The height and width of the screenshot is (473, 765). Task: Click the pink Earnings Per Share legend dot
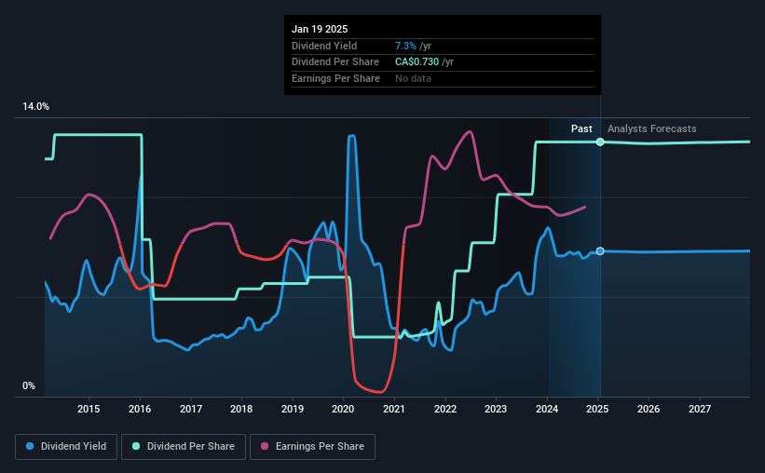(x=265, y=446)
